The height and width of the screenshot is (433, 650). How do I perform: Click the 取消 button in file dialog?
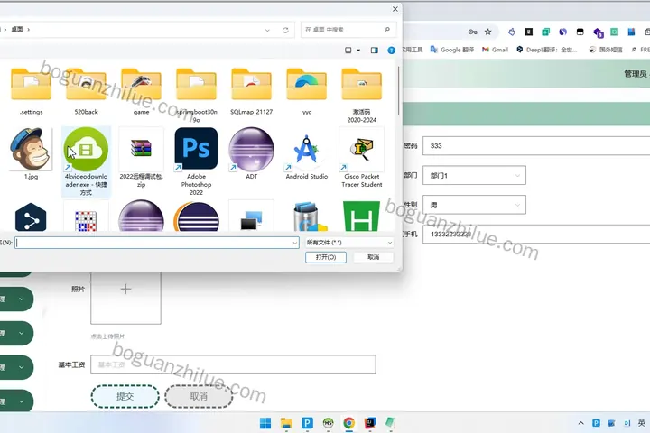[373, 257]
